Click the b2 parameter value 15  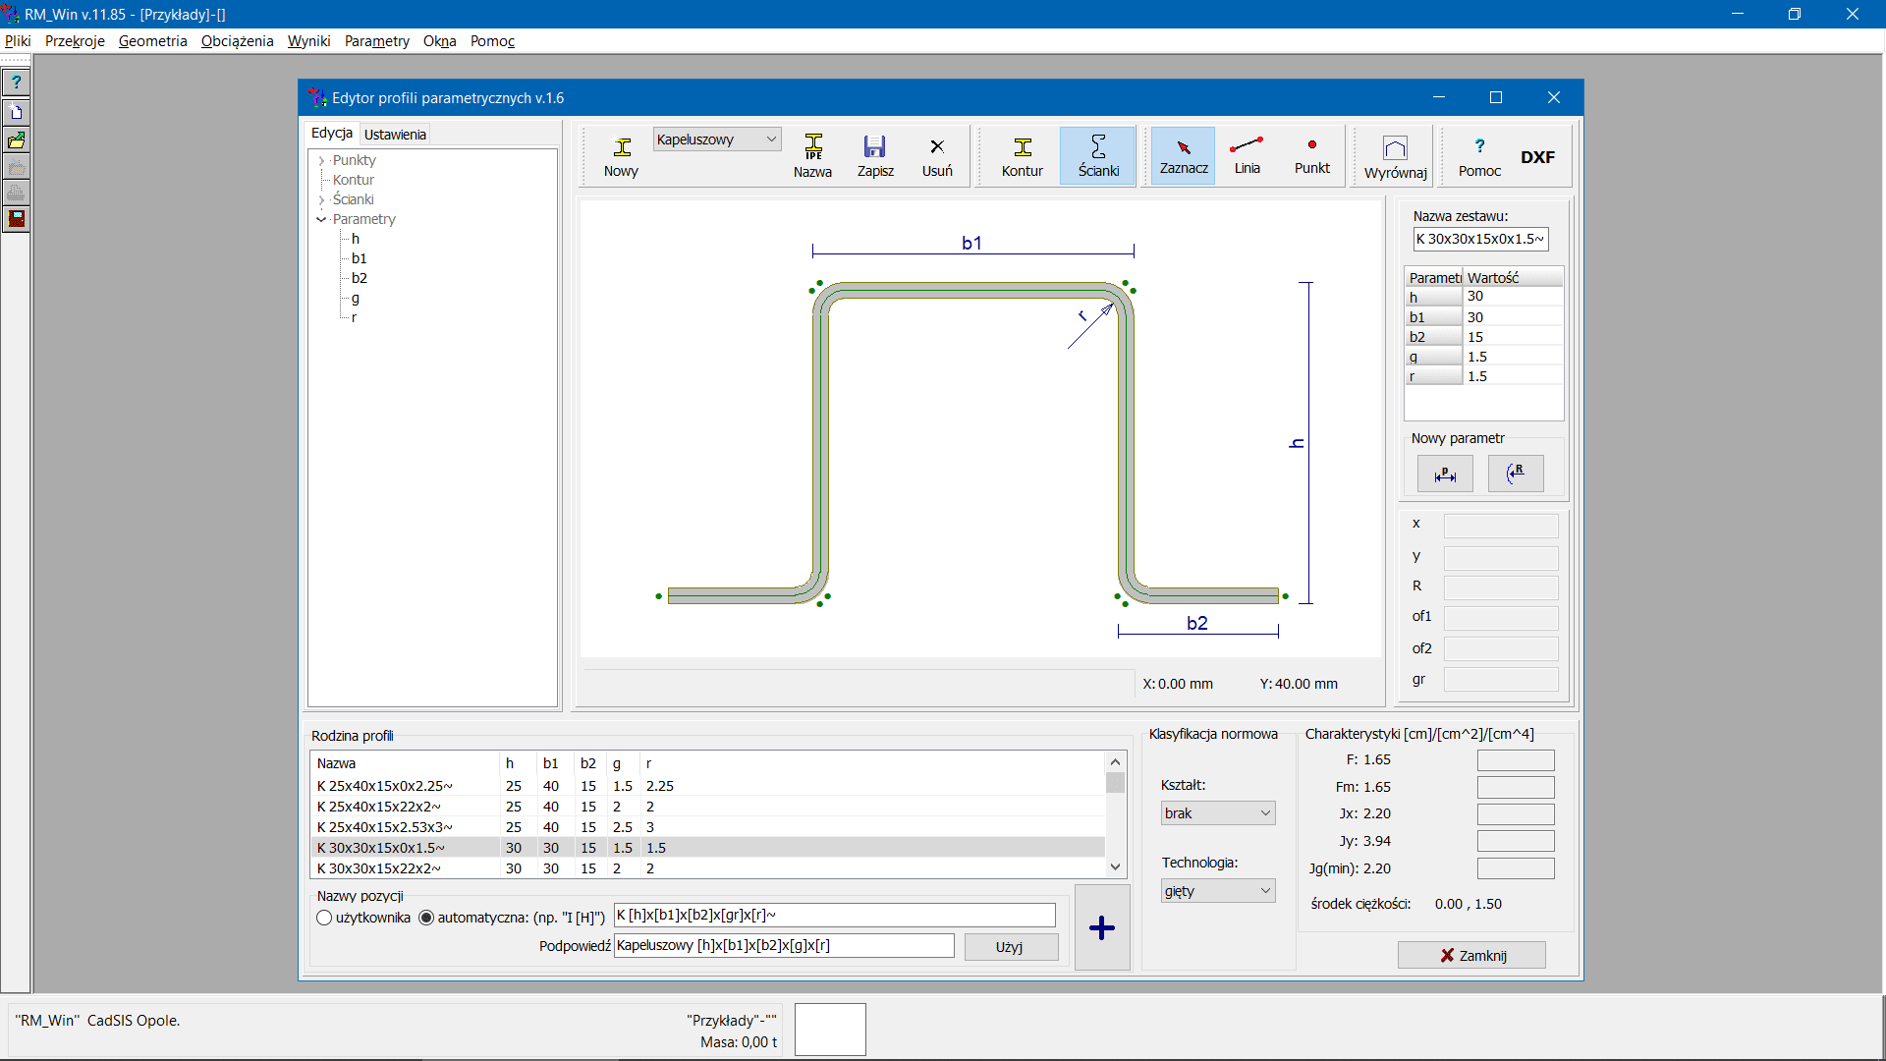coord(1513,337)
